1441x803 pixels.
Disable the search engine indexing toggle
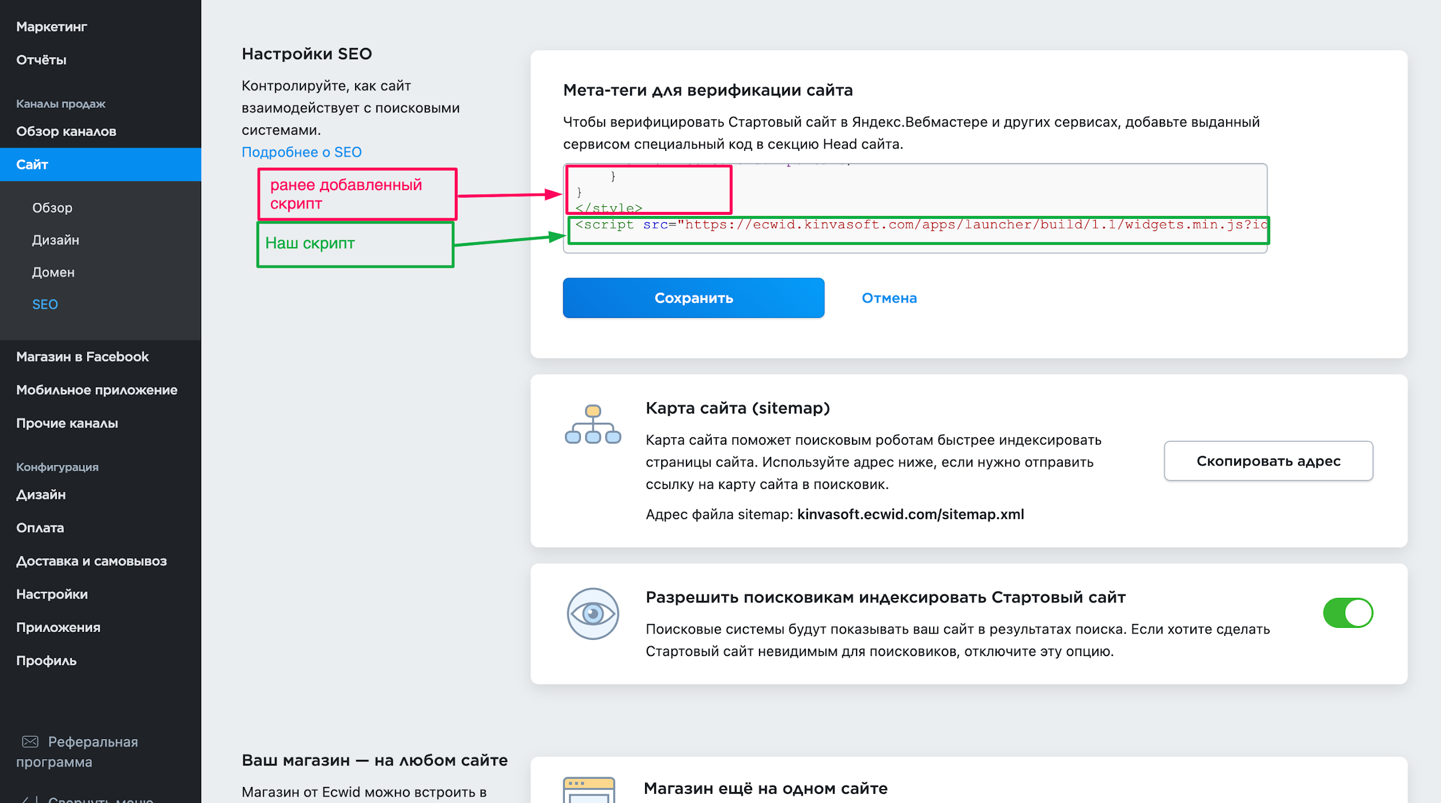pos(1347,613)
